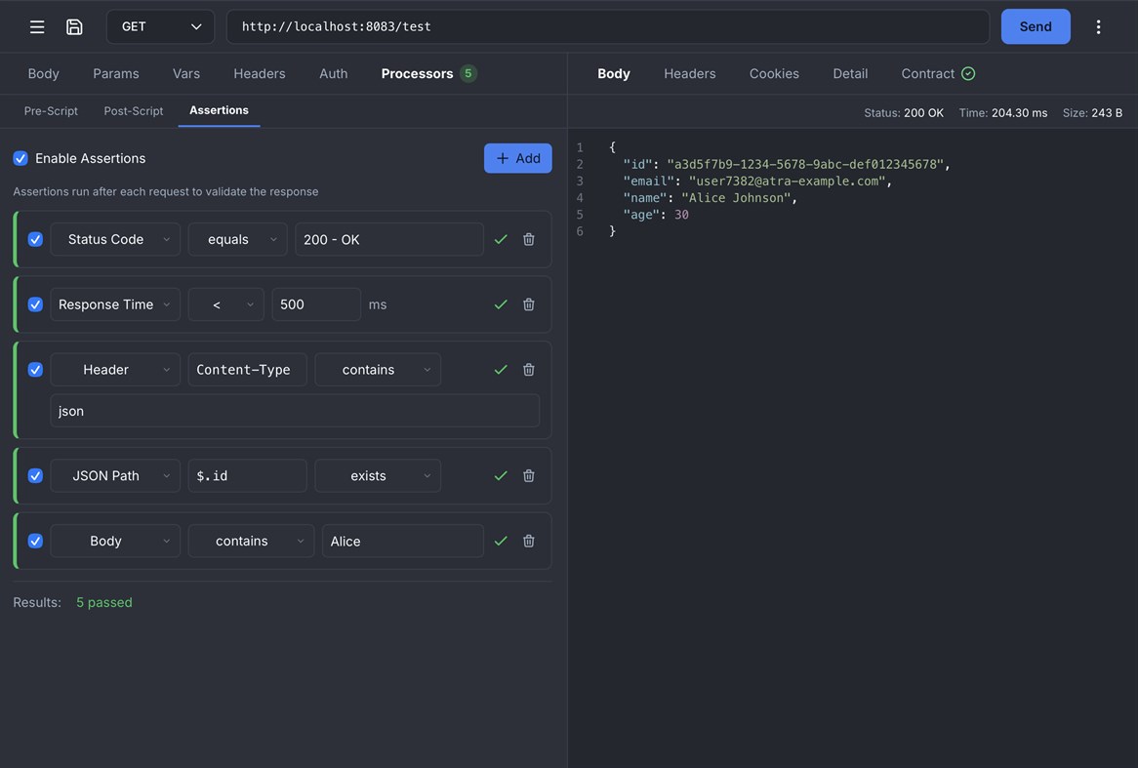Image resolution: width=1138 pixels, height=768 pixels.
Task: Click the email value in response JSON
Action: (787, 181)
